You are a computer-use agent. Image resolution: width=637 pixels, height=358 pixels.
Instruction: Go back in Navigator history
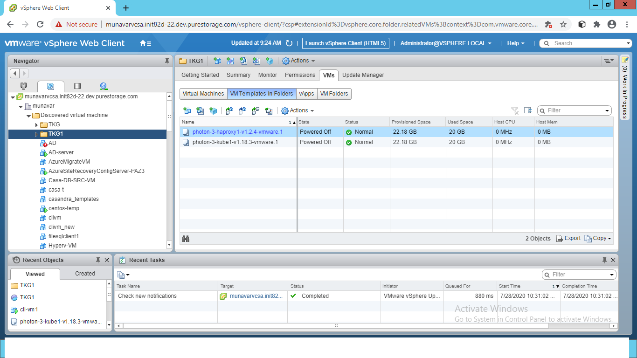point(14,73)
